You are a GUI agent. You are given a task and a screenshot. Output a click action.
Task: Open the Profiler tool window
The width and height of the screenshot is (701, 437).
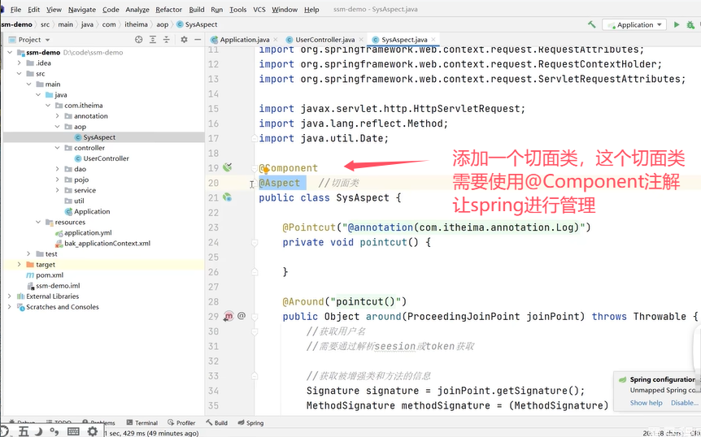coord(181,422)
